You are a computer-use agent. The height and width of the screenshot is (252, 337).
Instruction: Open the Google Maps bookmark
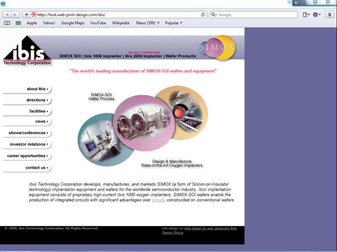pyautogui.click(x=72, y=23)
